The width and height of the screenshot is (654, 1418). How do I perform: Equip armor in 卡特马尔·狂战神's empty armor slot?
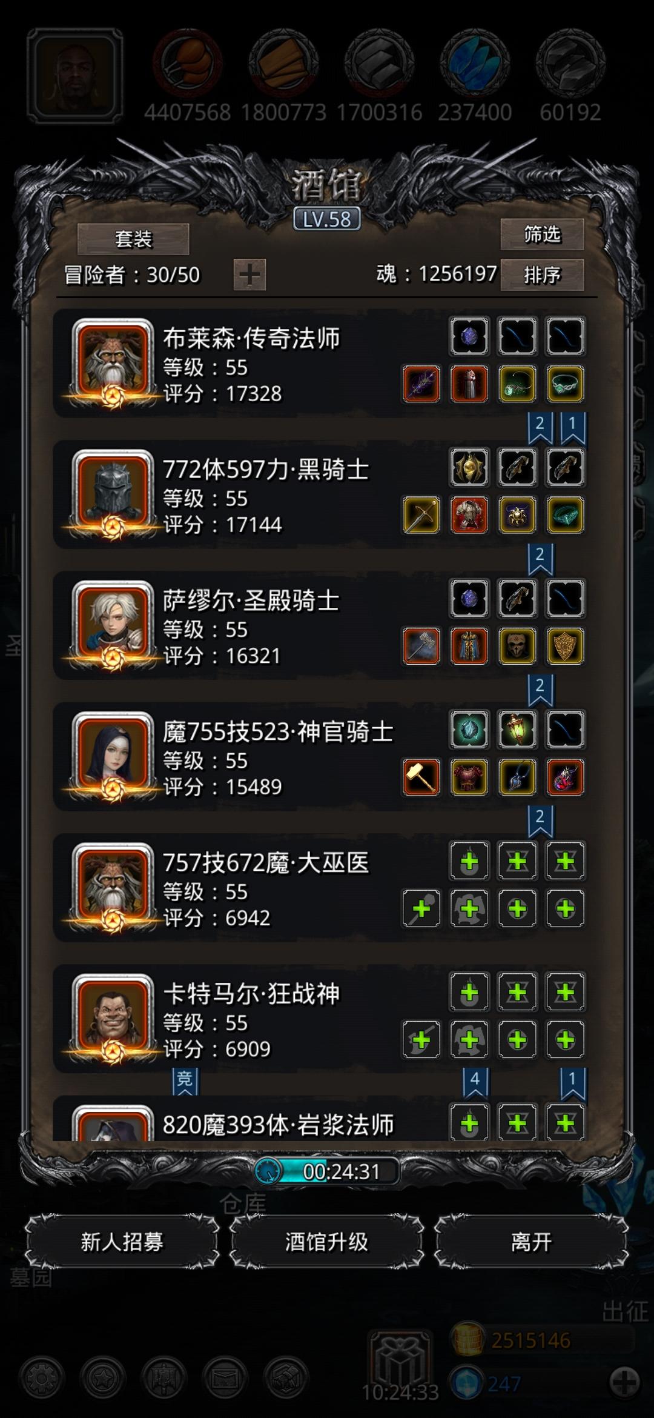pos(469,1040)
